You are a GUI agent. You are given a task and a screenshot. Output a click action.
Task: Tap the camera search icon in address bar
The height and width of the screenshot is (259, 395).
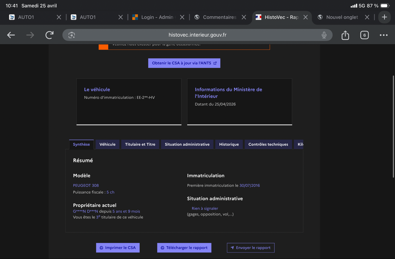[x=72, y=35]
